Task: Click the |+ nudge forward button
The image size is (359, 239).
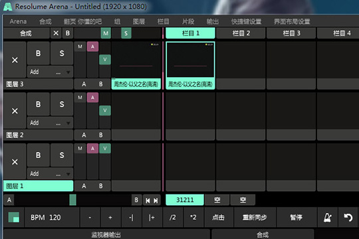Action: [152, 217]
